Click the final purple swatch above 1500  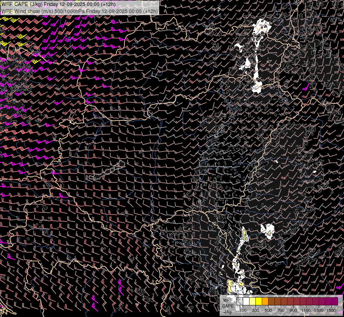coord(335,301)
